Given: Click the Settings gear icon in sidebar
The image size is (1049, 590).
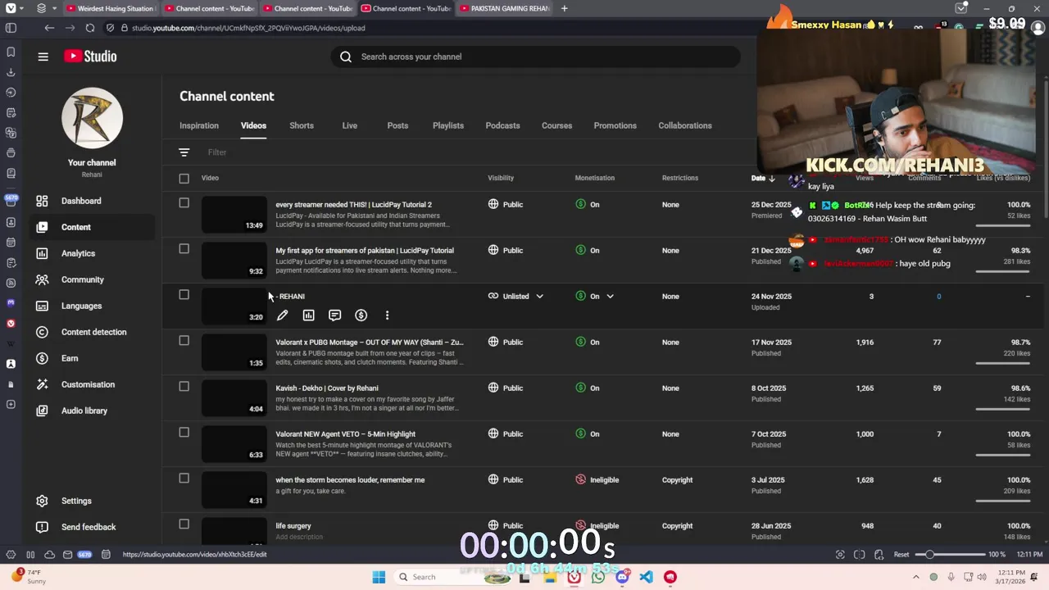Looking at the screenshot, I should tap(42, 501).
